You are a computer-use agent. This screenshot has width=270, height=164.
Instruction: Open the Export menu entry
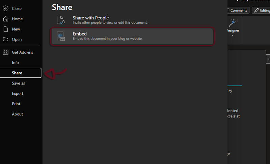18,94
